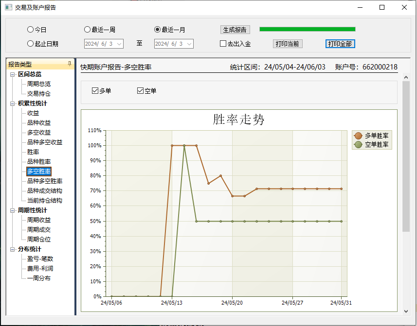Select 周期收益 in the report tree
The width and height of the screenshot is (417, 326).
39,220
